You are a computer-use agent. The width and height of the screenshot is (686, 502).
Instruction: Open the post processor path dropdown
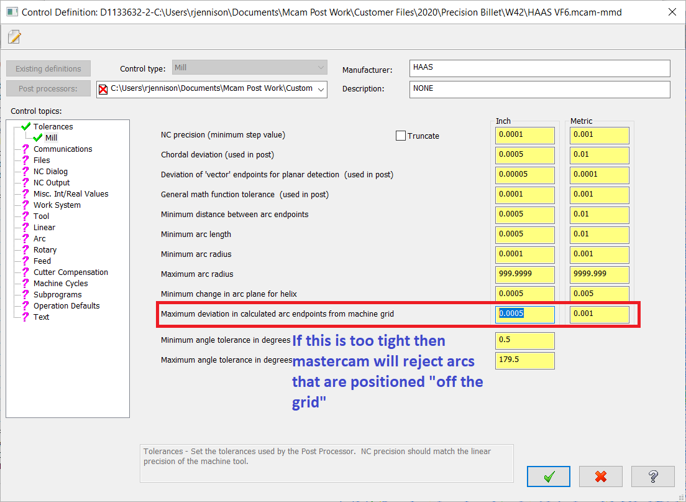[321, 89]
